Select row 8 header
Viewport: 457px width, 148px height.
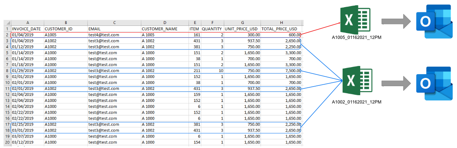coord(7,70)
